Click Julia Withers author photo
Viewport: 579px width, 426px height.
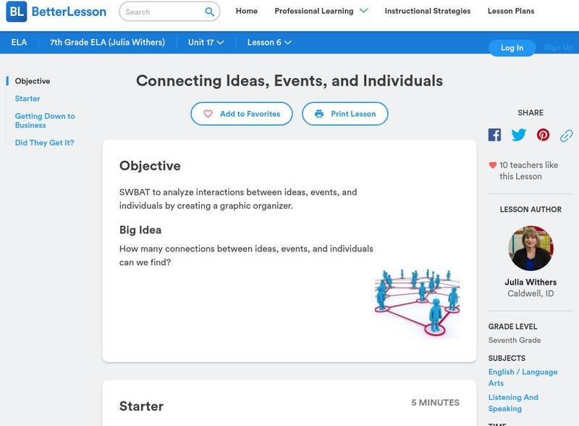tap(531, 248)
